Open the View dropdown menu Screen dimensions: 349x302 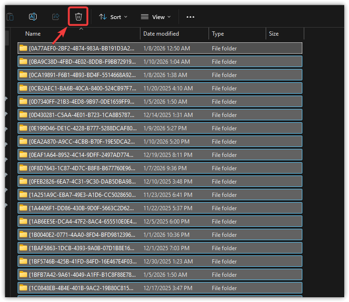[x=156, y=17]
